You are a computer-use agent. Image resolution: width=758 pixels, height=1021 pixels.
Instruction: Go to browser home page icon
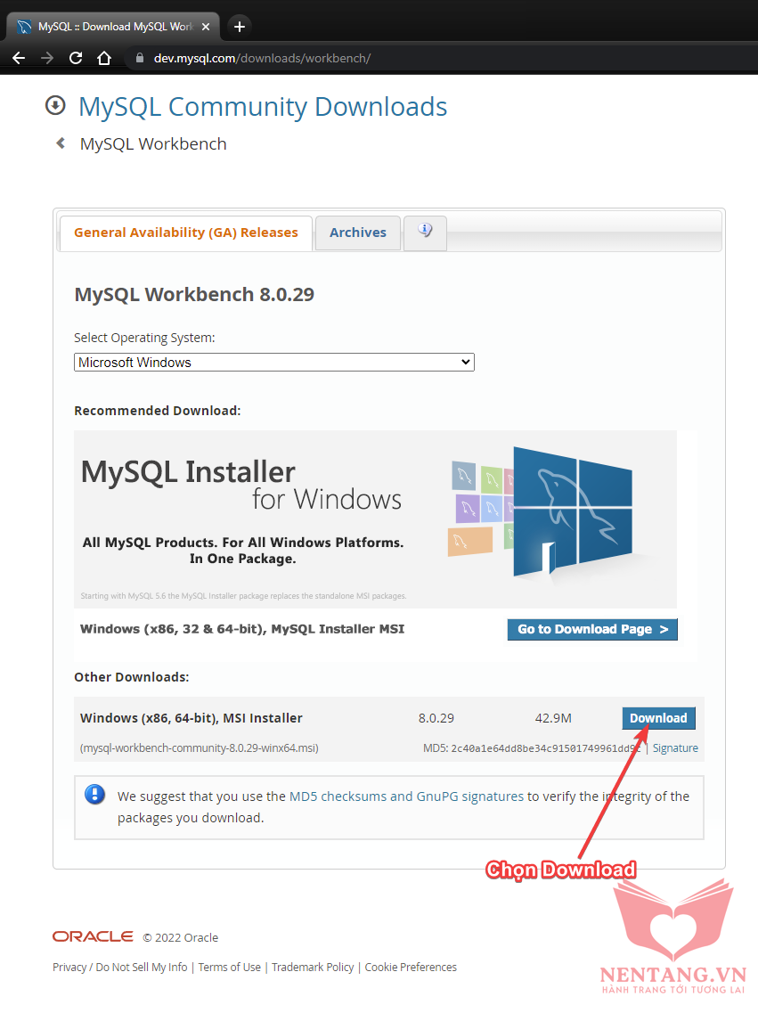click(104, 58)
